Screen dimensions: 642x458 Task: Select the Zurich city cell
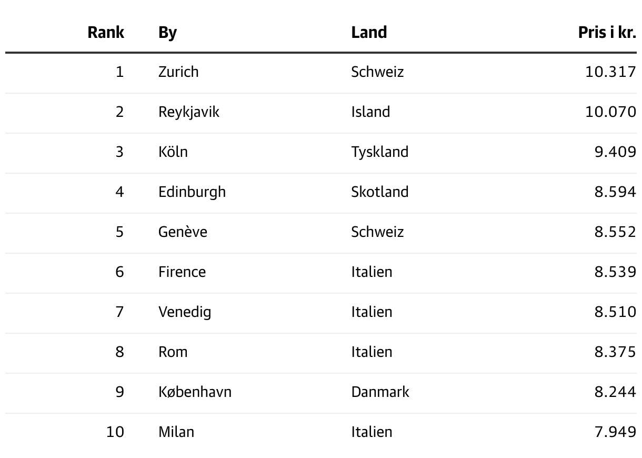click(178, 72)
